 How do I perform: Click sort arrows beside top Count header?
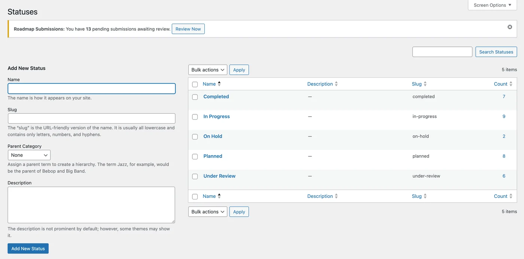click(511, 84)
